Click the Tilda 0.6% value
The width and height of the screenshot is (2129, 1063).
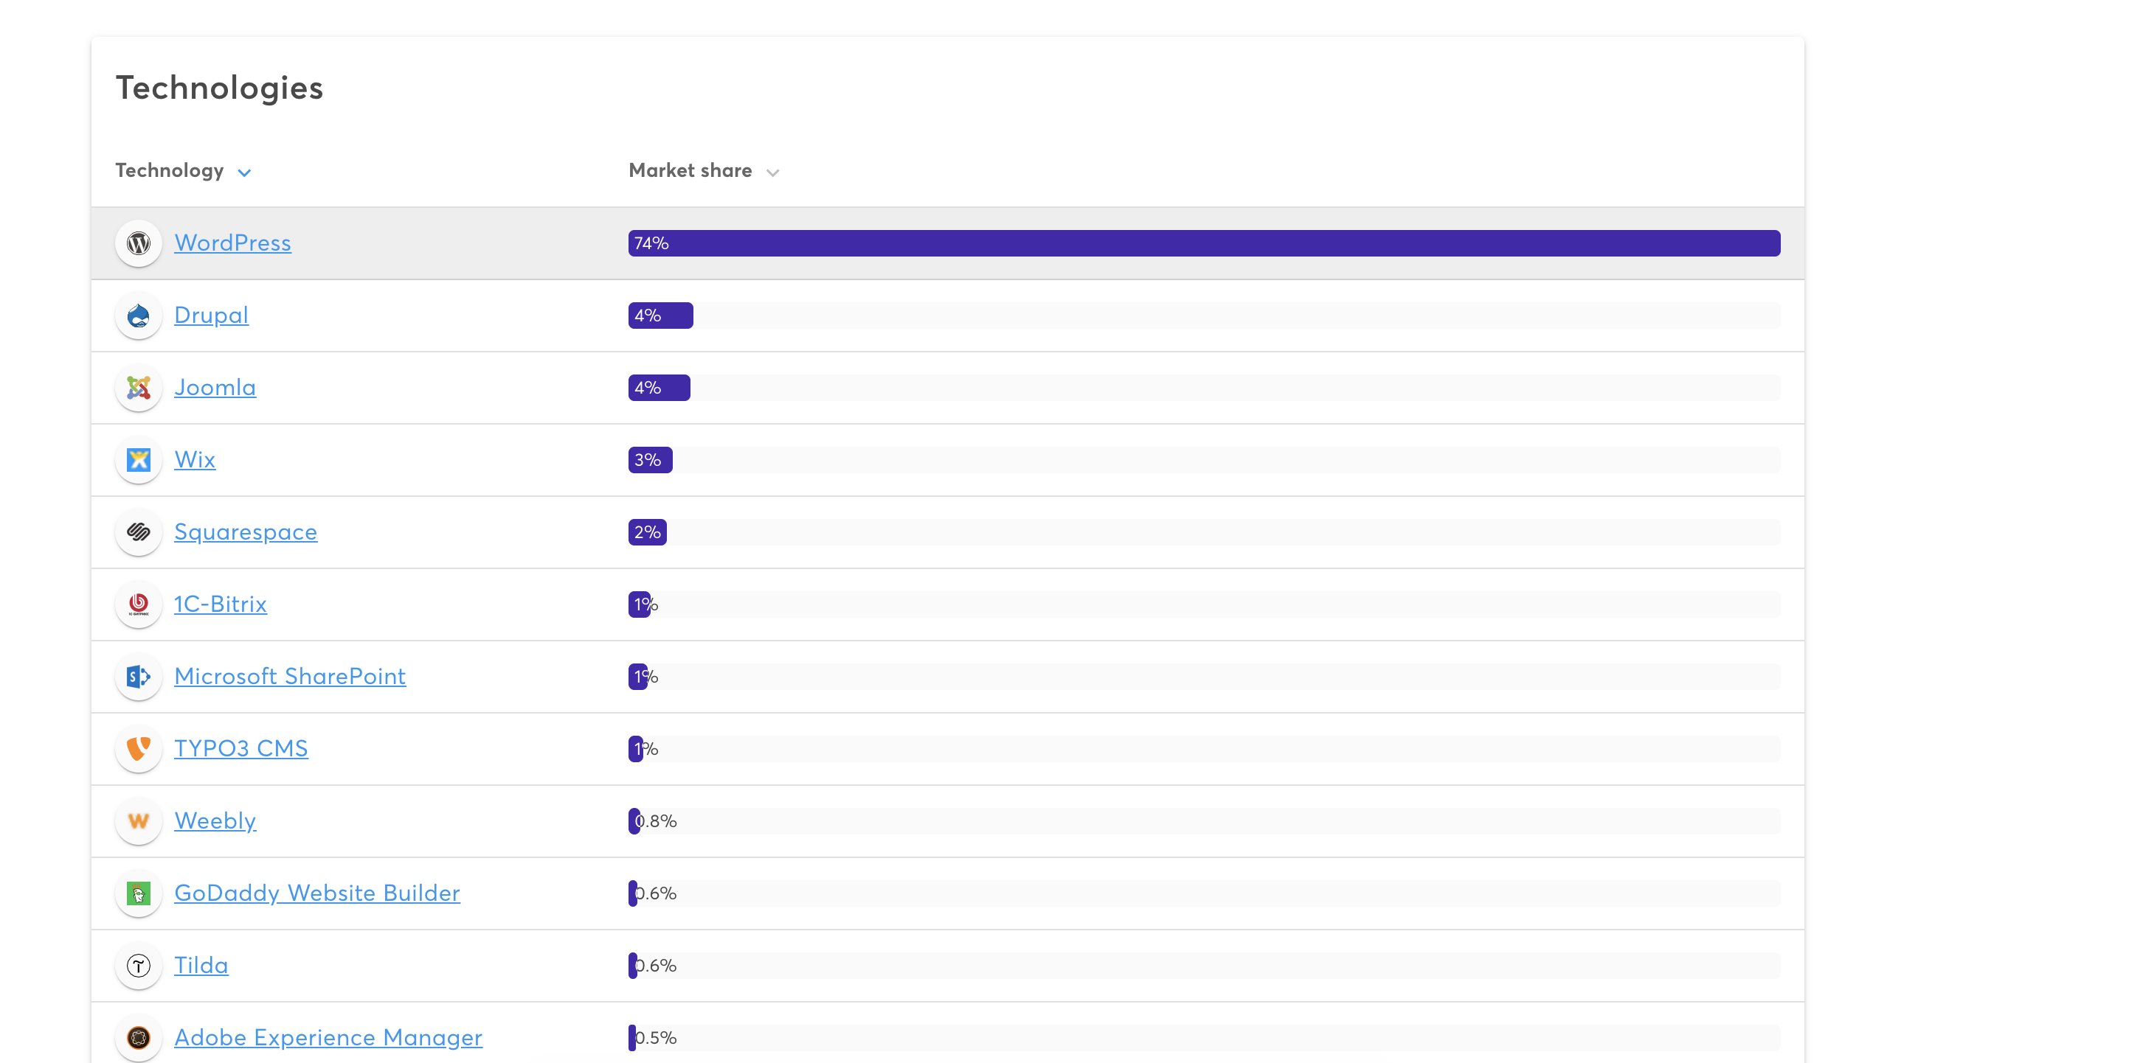657,966
